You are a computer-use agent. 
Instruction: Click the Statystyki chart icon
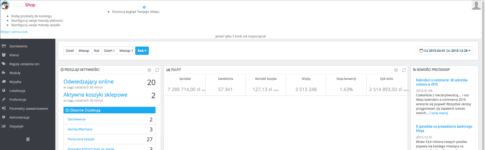[4, 126]
